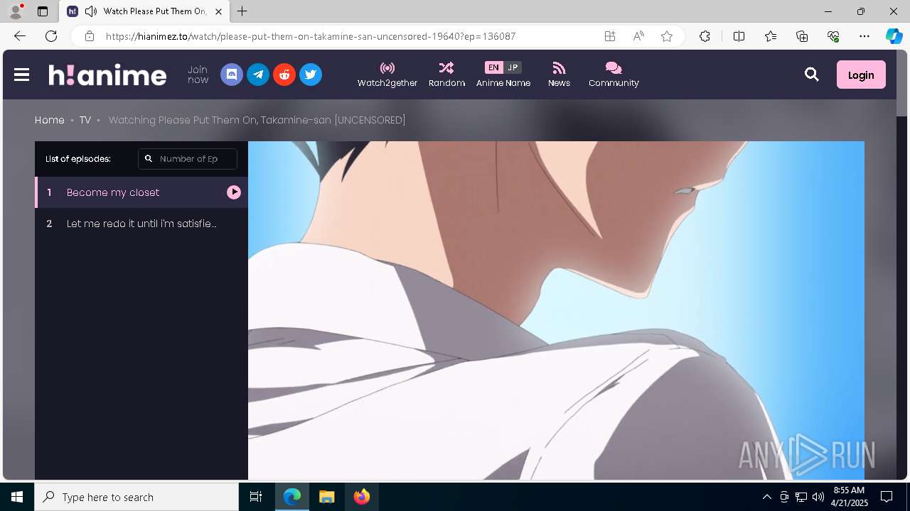
Task: Open the Windows Start menu
Action: pyautogui.click(x=17, y=497)
